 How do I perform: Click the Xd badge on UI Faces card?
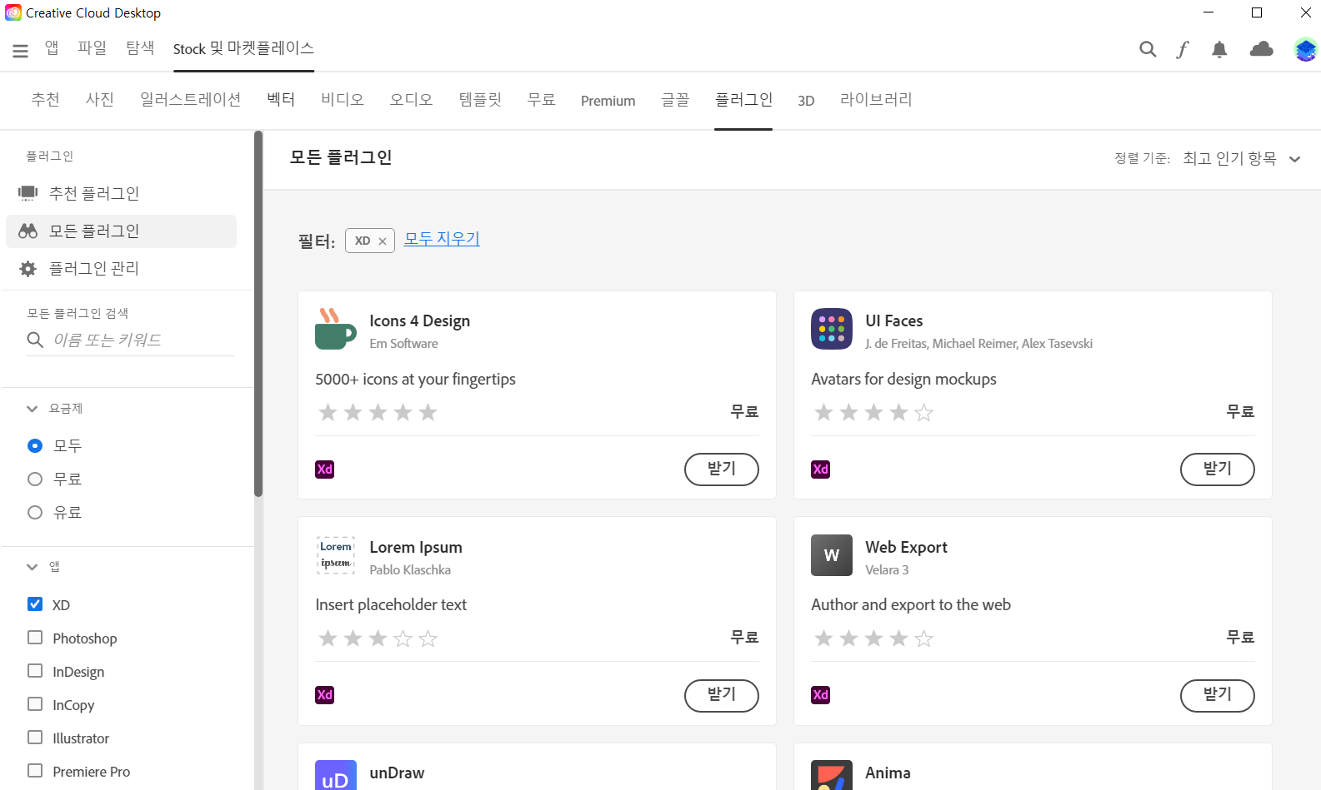[821, 470]
